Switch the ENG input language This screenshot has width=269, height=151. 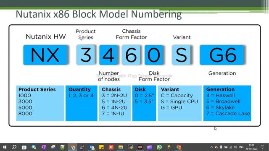pyautogui.click(x=241, y=147)
